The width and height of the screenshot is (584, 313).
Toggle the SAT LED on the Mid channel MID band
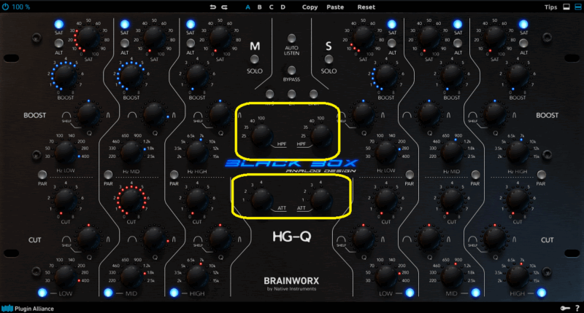click(x=125, y=24)
